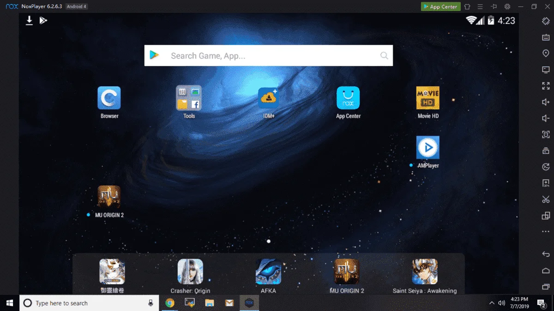Open File Explorer from the taskbar
This screenshot has height=311, width=554.
[210, 303]
